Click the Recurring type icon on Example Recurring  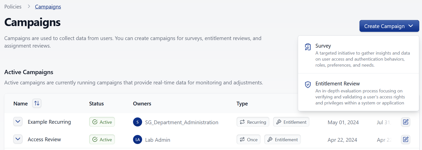pyautogui.click(x=243, y=122)
